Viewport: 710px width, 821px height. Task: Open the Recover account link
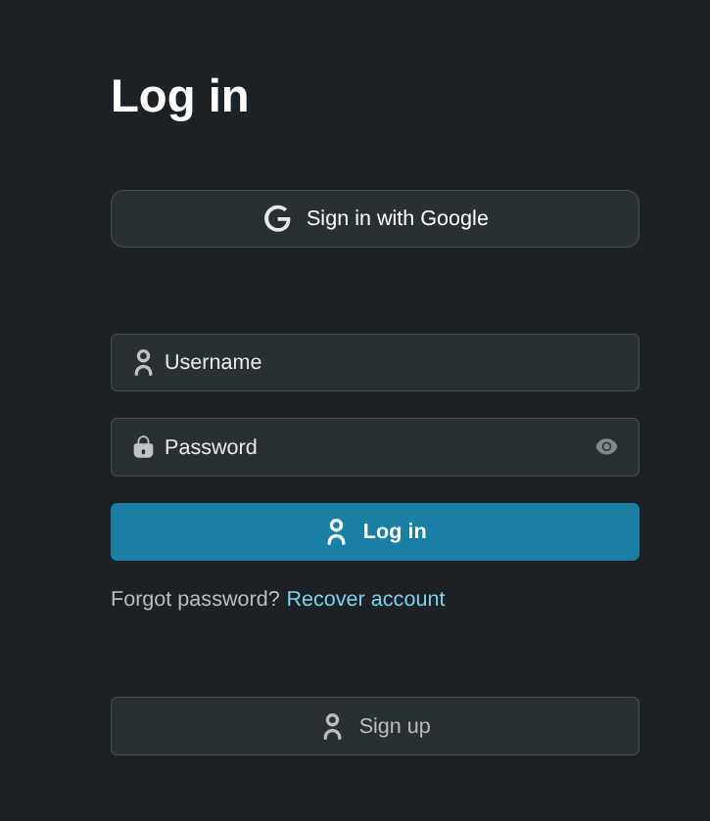(365, 599)
